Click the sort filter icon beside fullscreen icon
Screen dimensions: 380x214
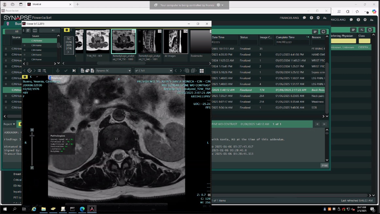28,30
